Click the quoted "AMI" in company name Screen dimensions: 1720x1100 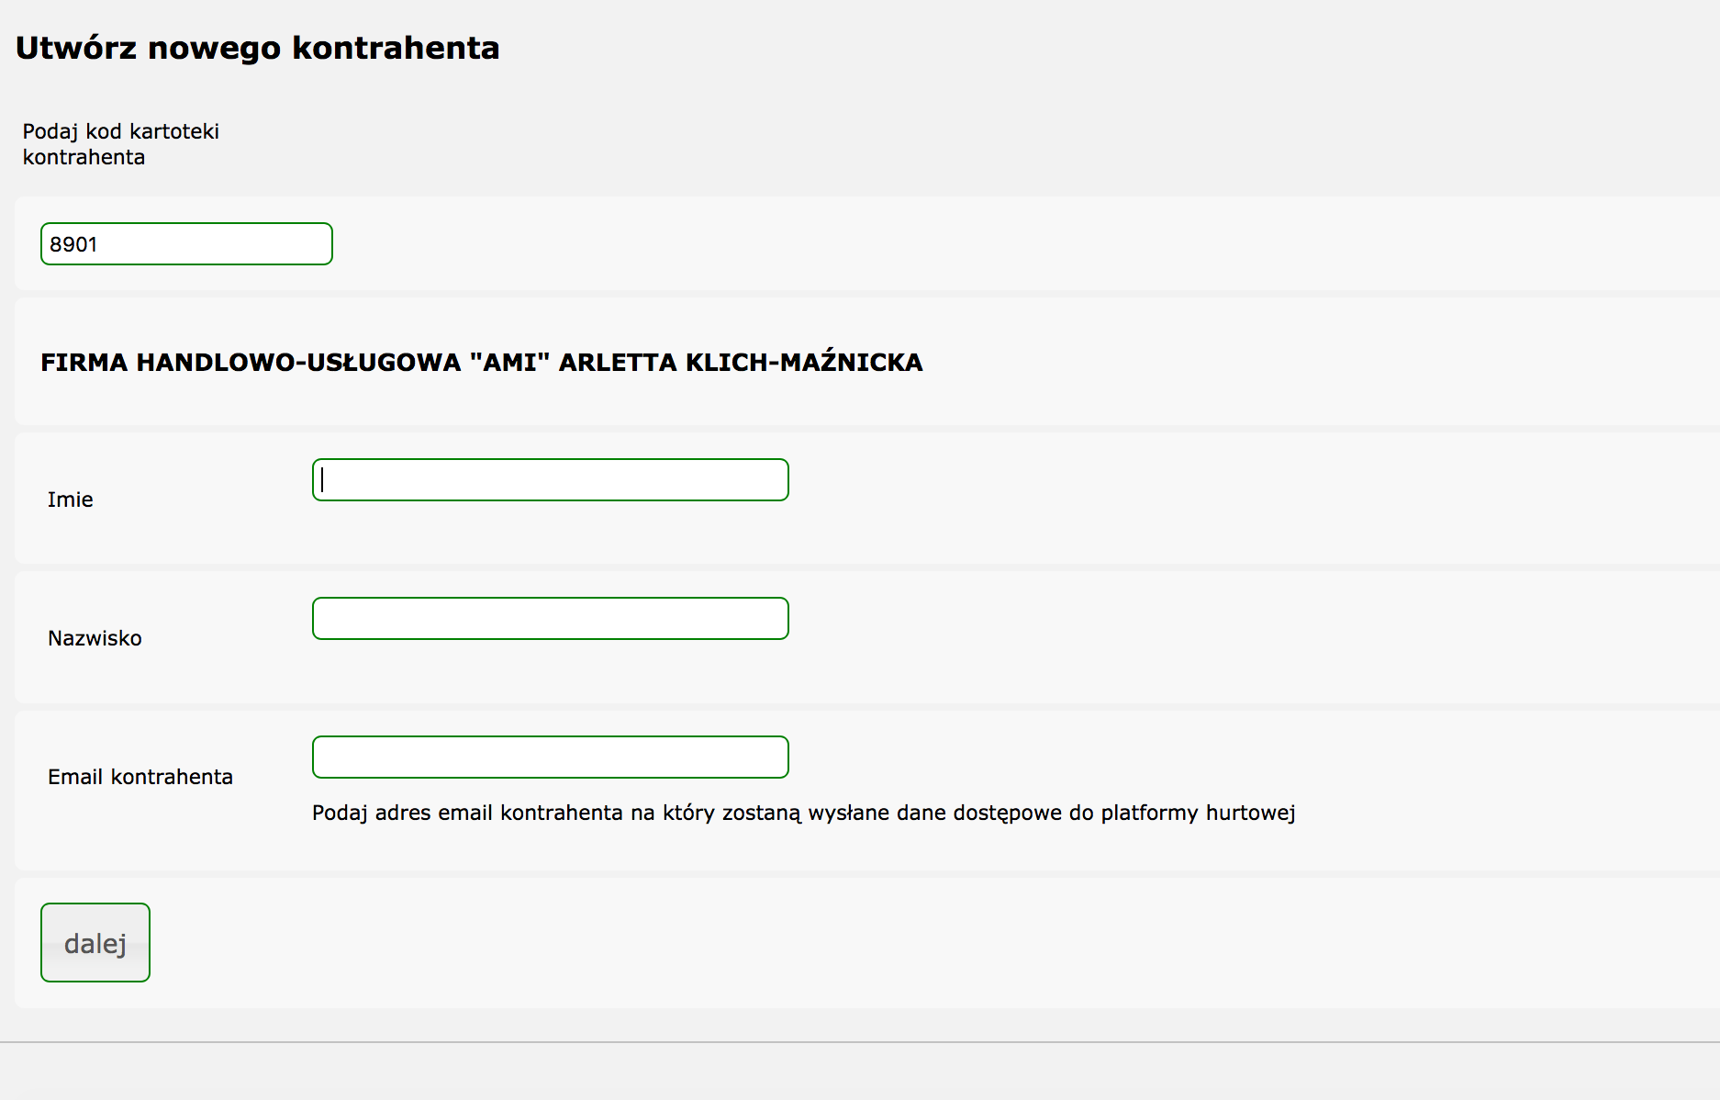point(509,363)
